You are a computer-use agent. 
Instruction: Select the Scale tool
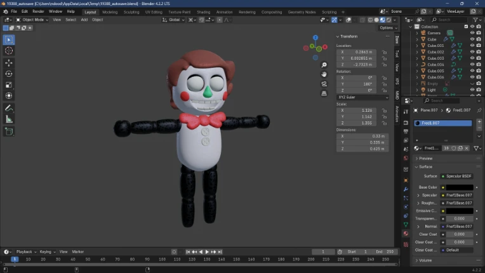click(9, 84)
